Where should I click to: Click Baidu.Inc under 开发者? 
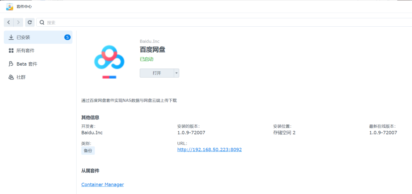[x=92, y=133]
